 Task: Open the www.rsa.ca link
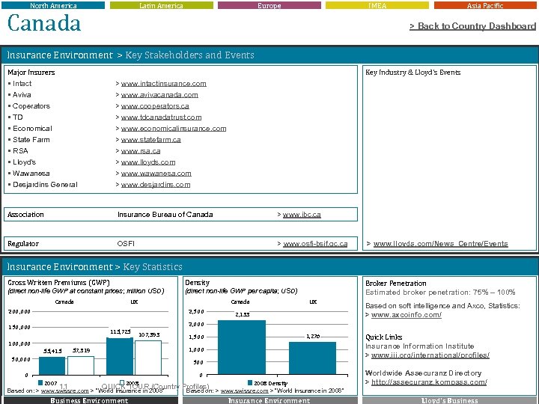pyautogui.click(x=141, y=151)
